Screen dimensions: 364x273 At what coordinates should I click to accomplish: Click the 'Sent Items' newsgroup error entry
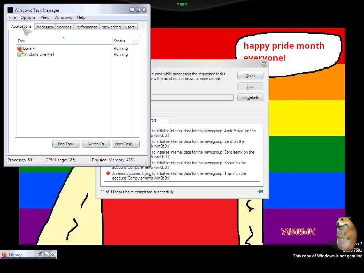tap(202, 154)
